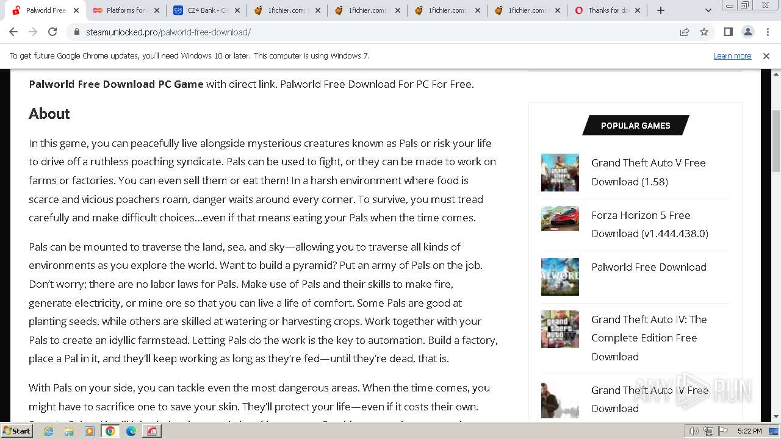Follow the Learn more link
This screenshot has height=439, width=781.
tap(732, 56)
